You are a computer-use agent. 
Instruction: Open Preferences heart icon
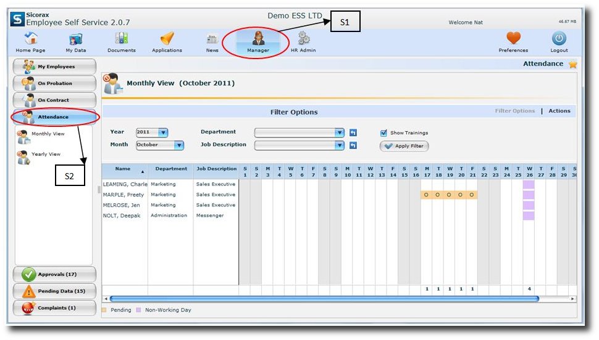click(513, 39)
